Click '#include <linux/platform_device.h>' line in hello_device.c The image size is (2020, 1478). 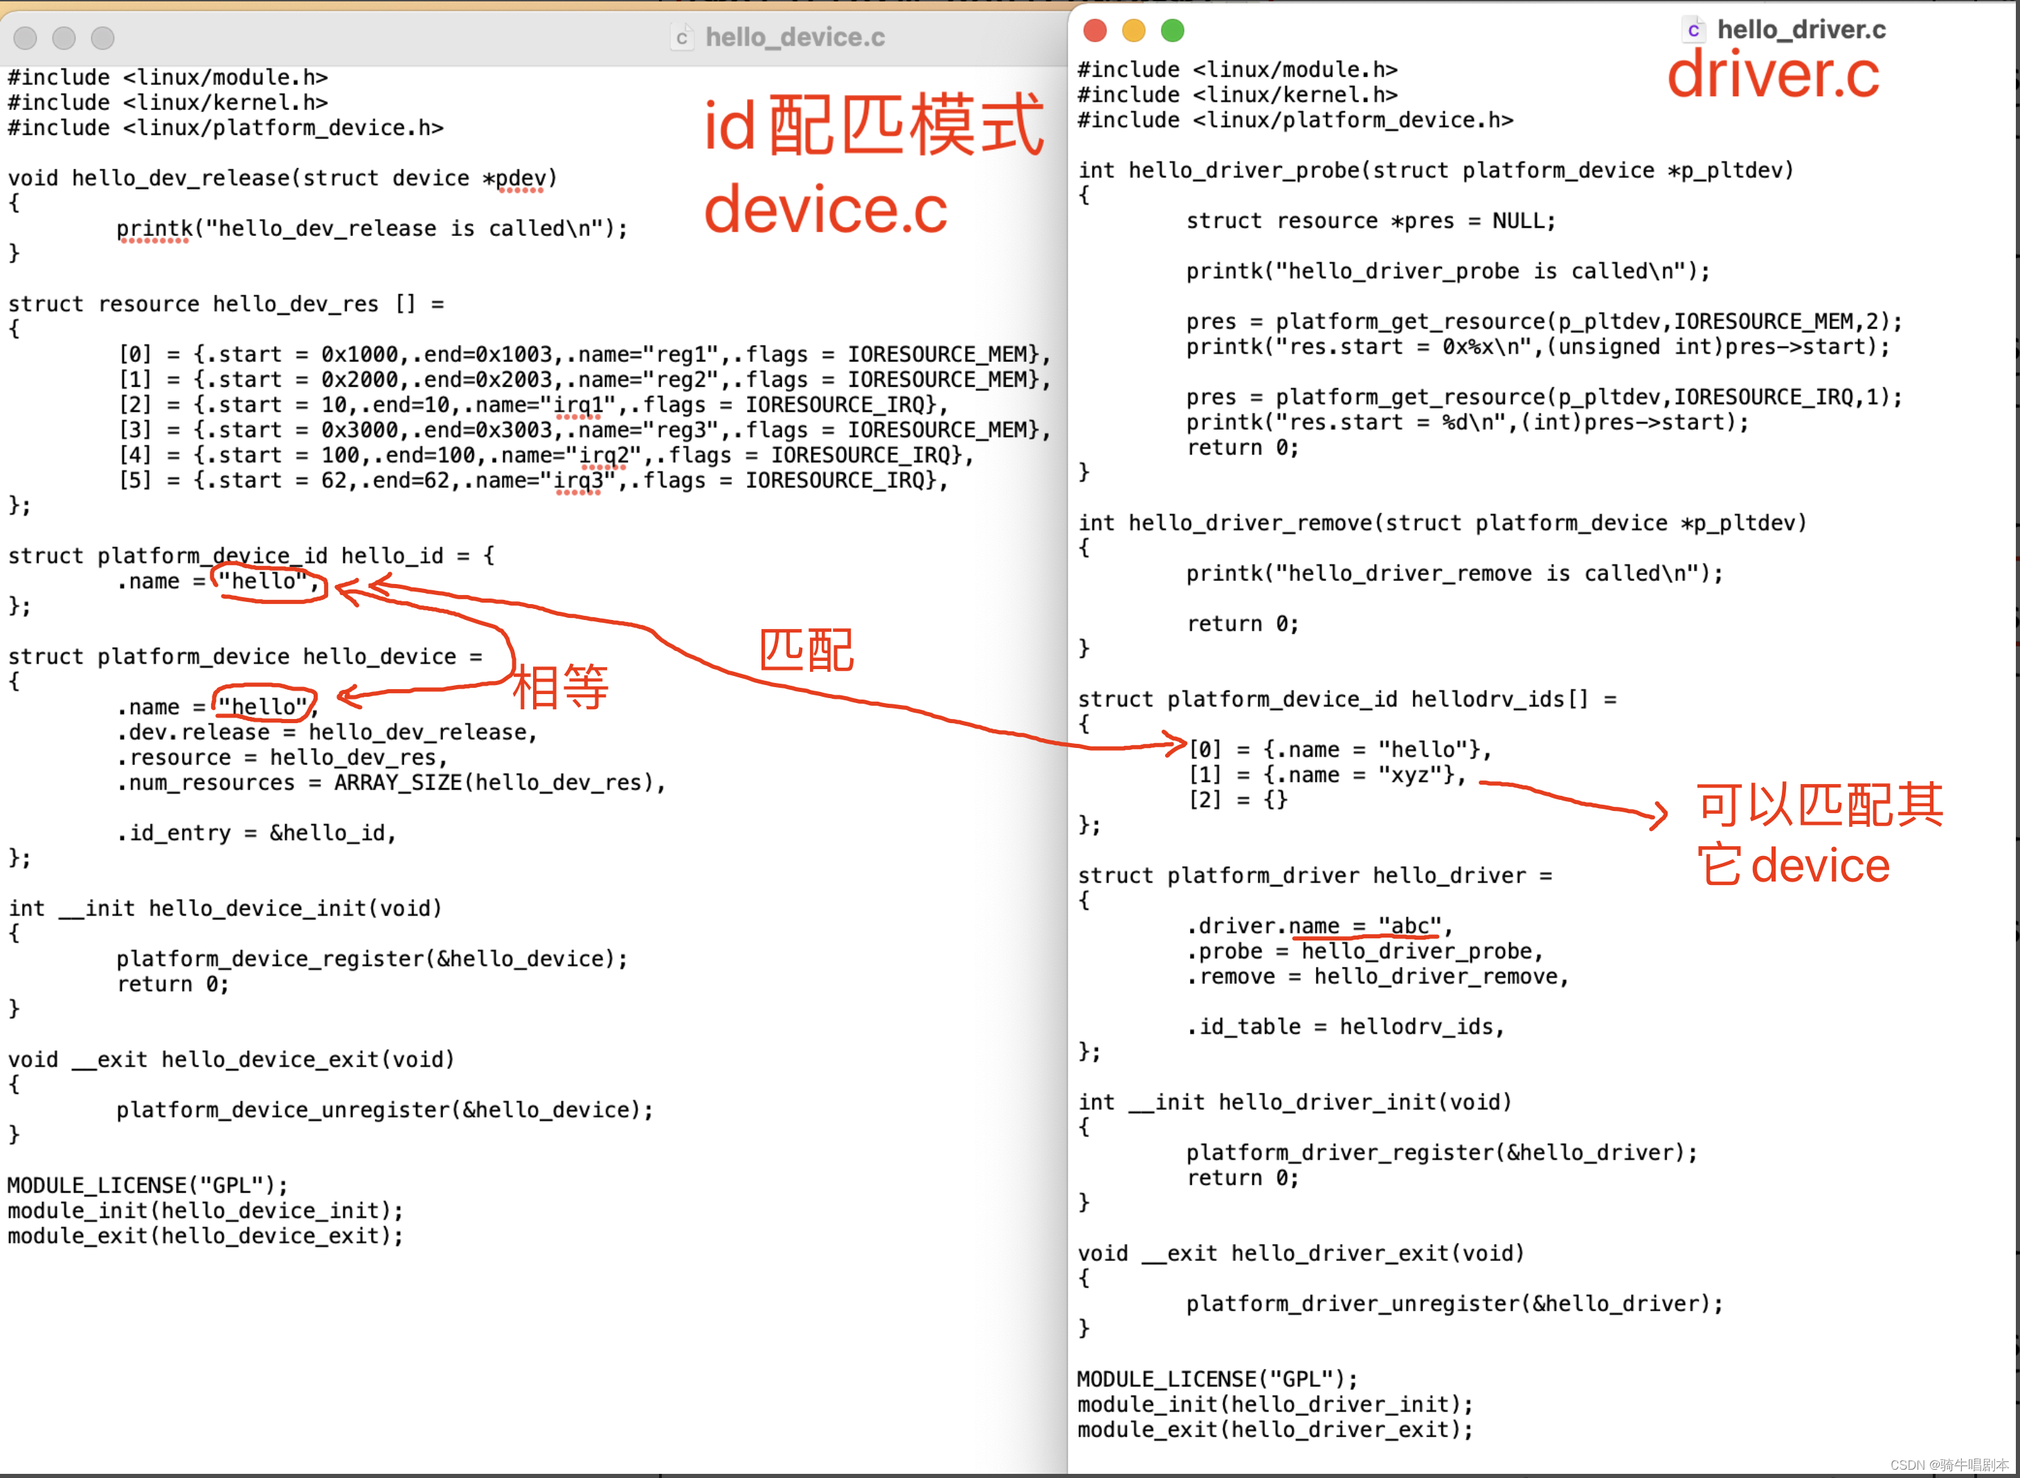click(x=226, y=128)
